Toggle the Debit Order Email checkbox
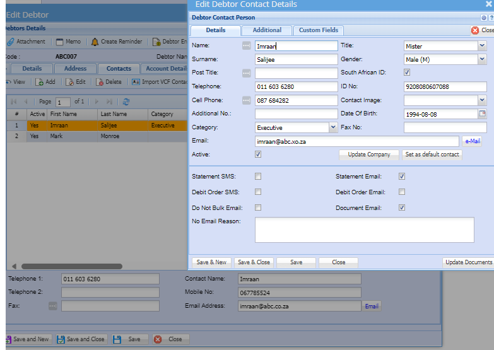Screen dimensions: 494x350 (x=402, y=192)
